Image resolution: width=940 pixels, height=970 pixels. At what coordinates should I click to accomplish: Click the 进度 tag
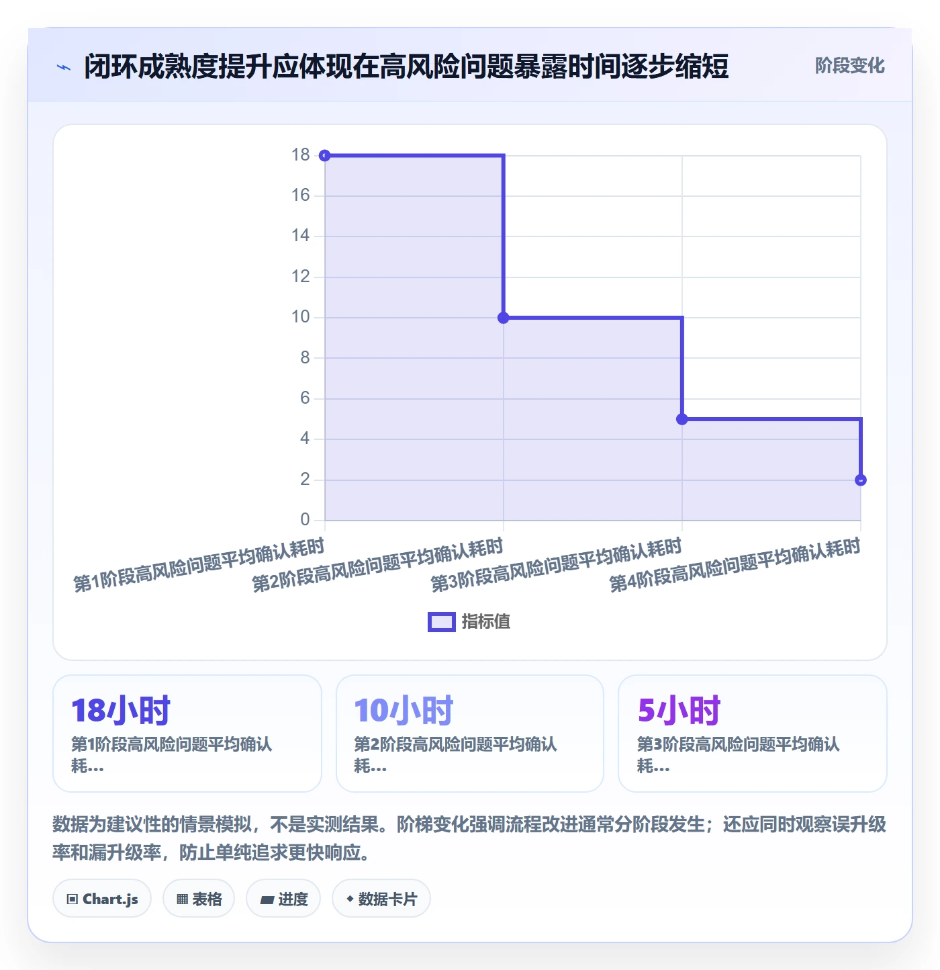pyautogui.click(x=283, y=899)
